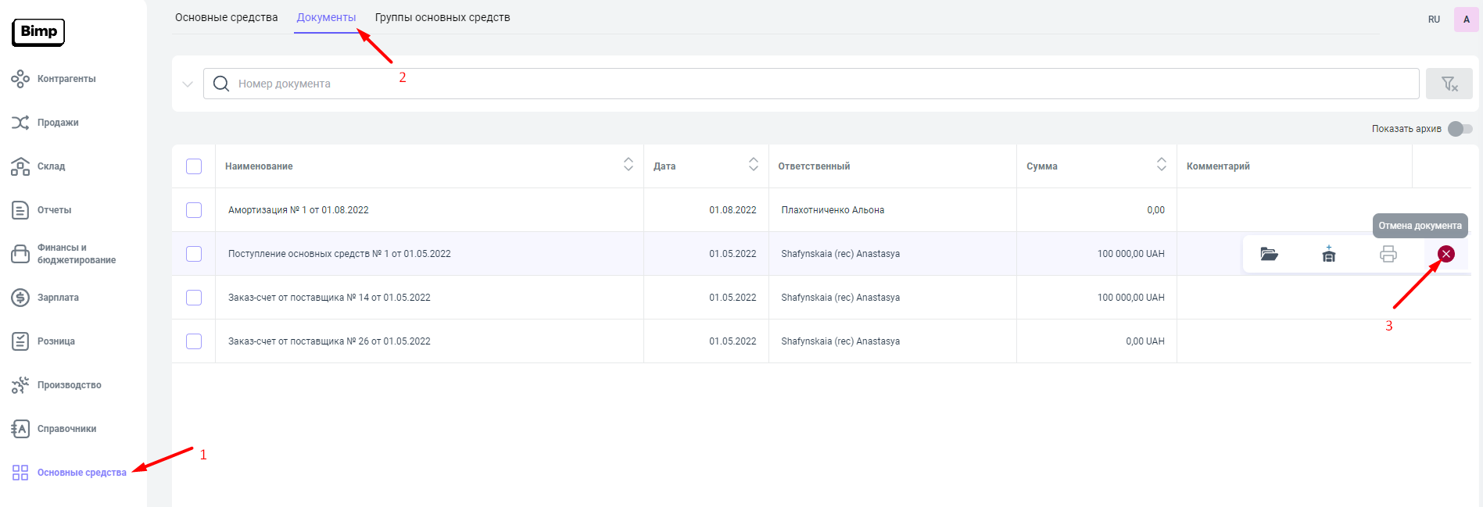Sort by the Наименование column arrows

628,164
